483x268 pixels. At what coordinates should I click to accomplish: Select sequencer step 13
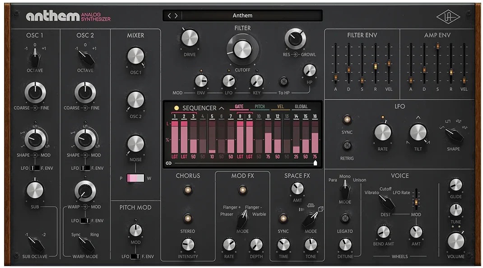point(287,116)
